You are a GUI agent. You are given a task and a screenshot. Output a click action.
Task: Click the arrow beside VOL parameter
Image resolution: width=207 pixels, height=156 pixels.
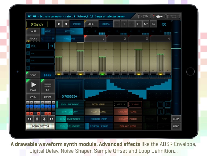[x=52, y=46]
